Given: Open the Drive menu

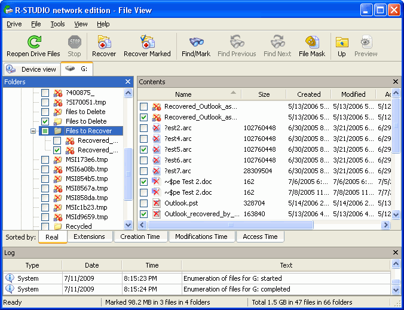Looking at the screenshot, I should 14,24.
